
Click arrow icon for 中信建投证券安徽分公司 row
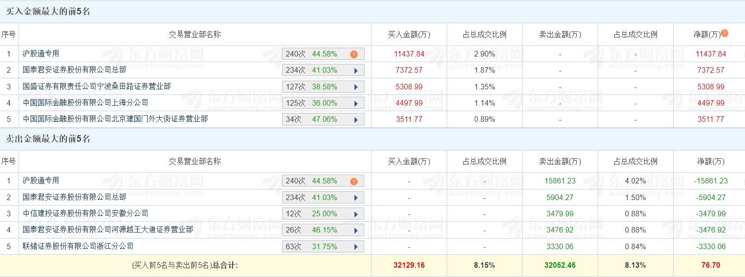click(356, 214)
